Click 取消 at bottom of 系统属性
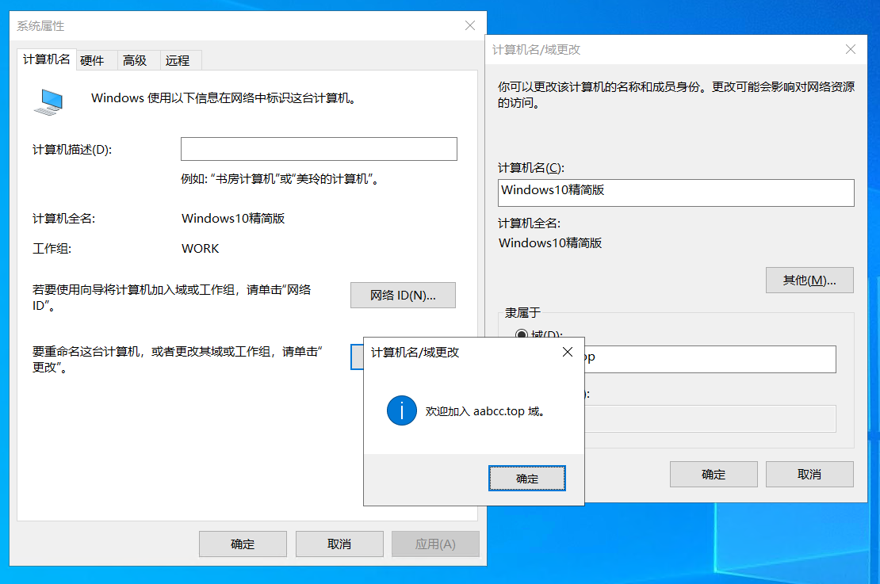The image size is (880, 584). (339, 544)
